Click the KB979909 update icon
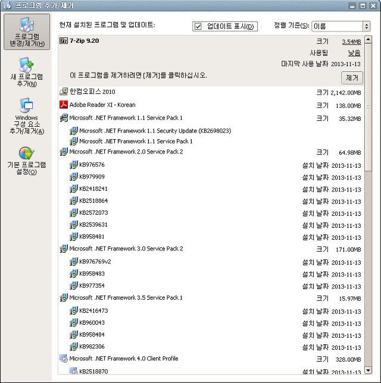Viewport: 381px width, 383px height. coord(73,177)
